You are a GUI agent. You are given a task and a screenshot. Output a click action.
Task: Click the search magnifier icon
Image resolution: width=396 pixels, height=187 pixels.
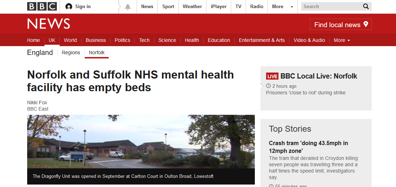pos(366,7)
